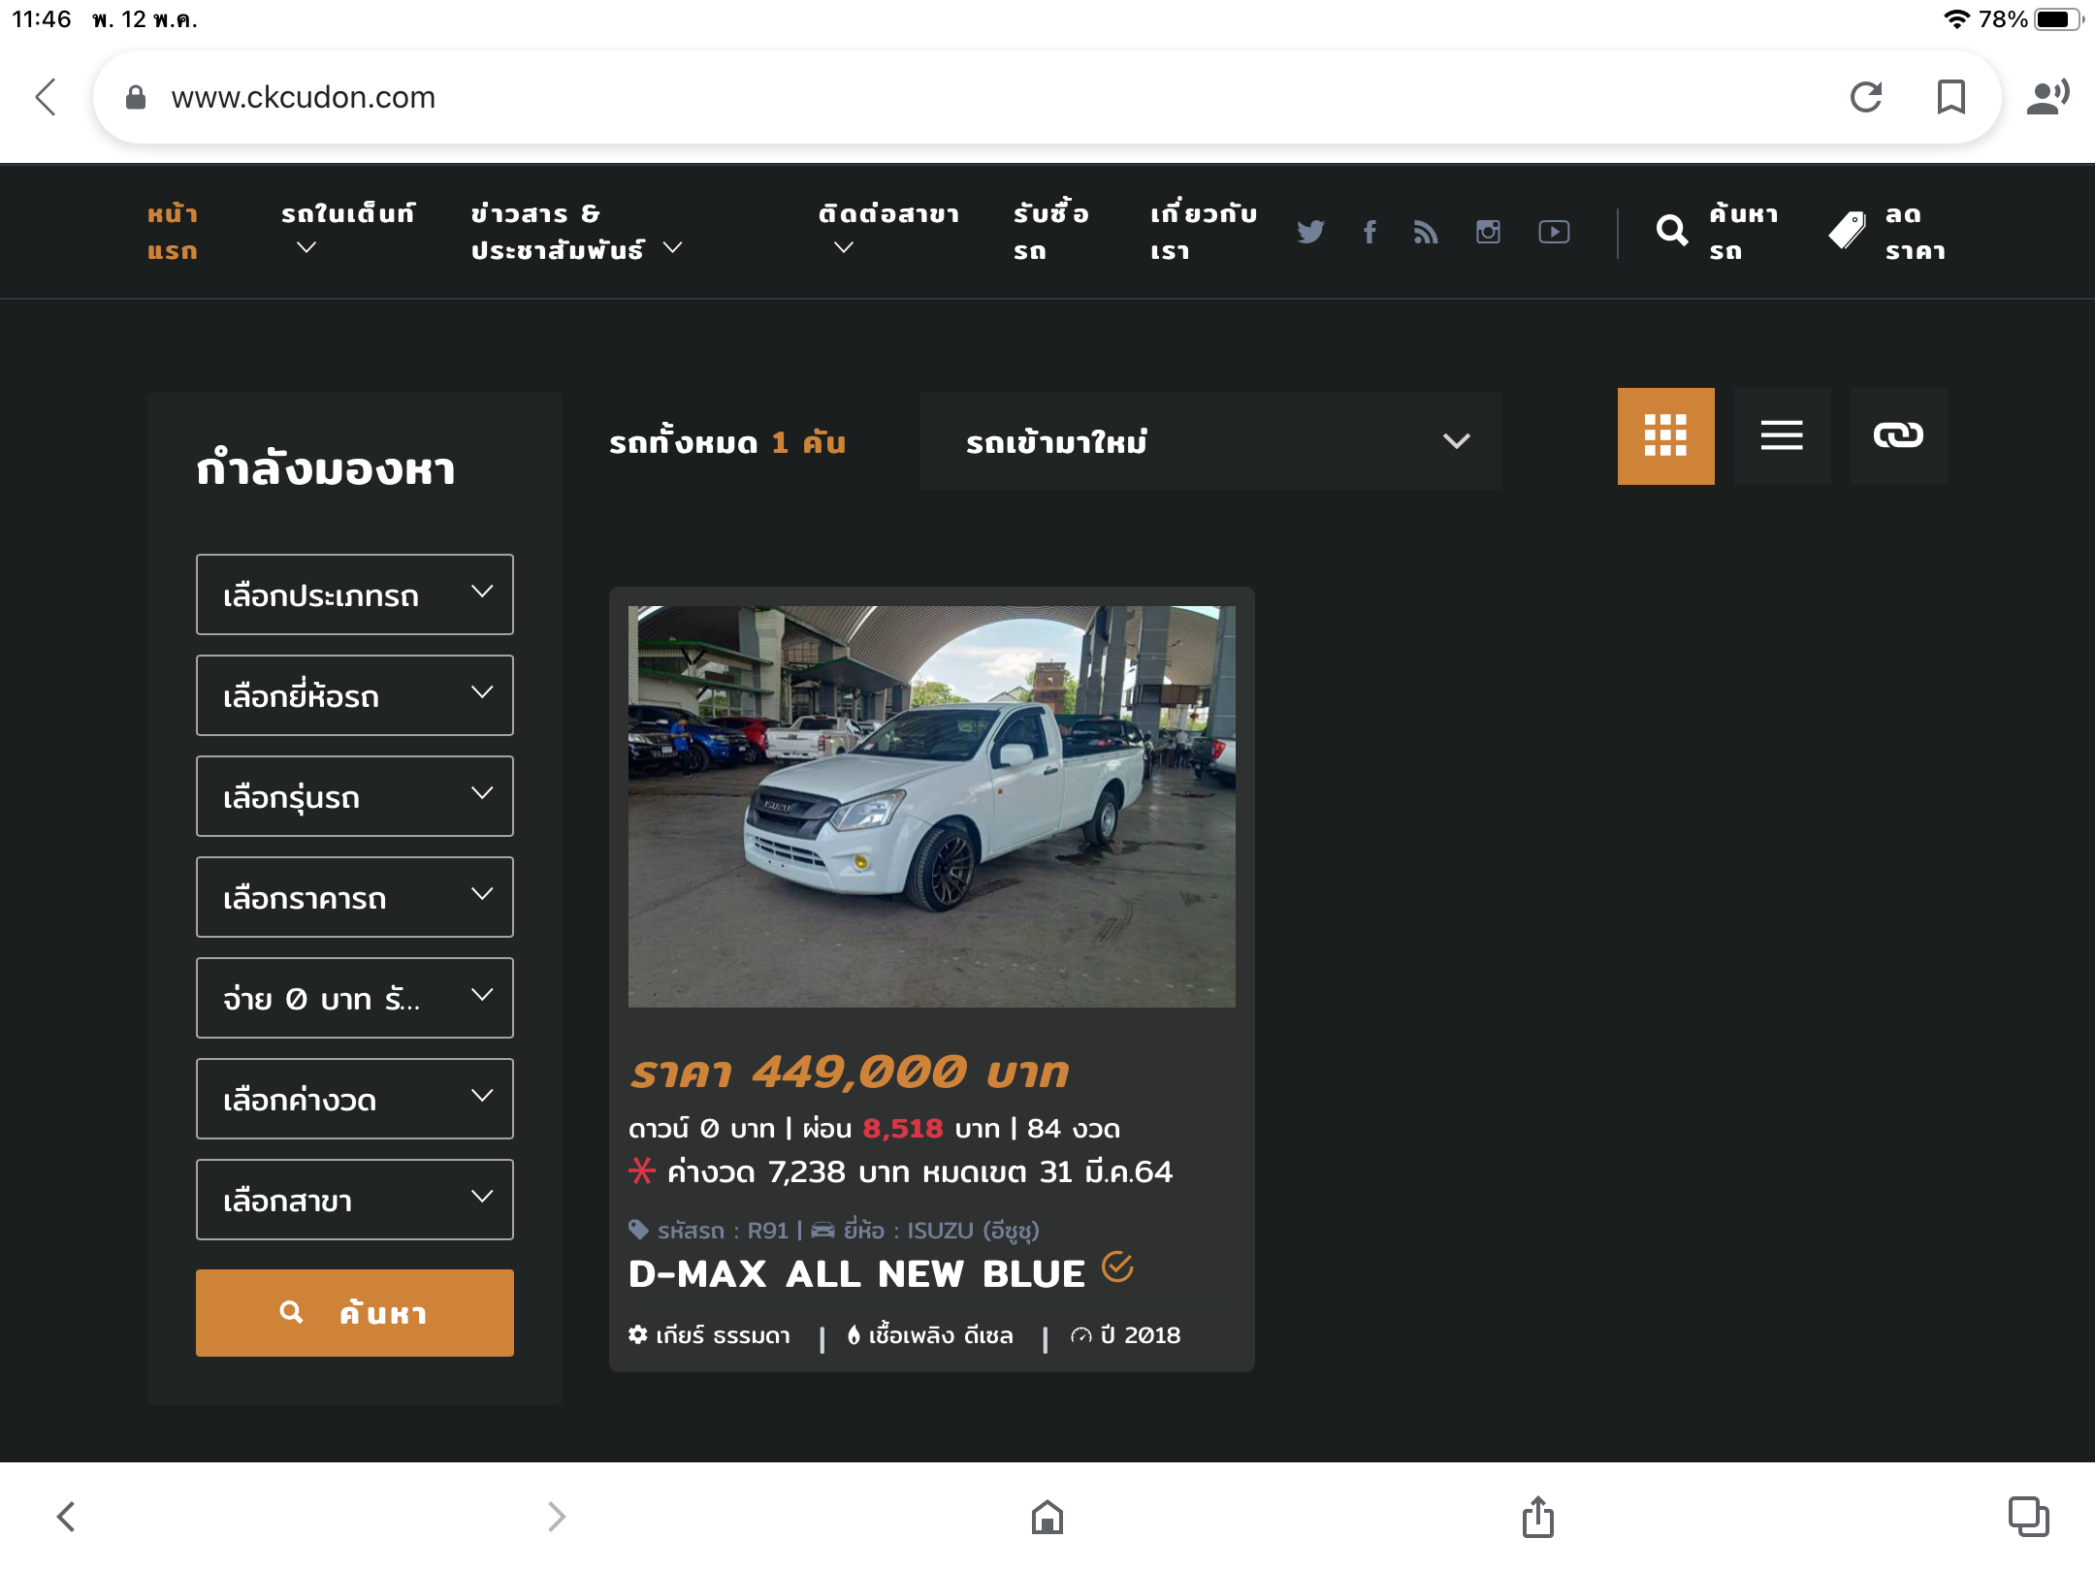Click the link chain view button
This screenshot has height=1571, width=2095.
click(x=1898, y=436)
